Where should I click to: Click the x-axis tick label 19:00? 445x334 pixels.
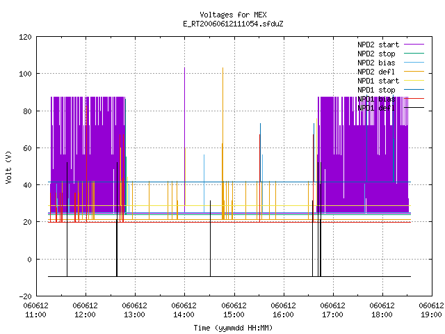tap(431, 315)
